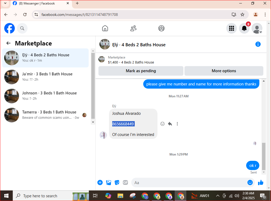Open the notification center with 10 badge
The width and height of the screenshot is (271, 201).
[263, 196]
